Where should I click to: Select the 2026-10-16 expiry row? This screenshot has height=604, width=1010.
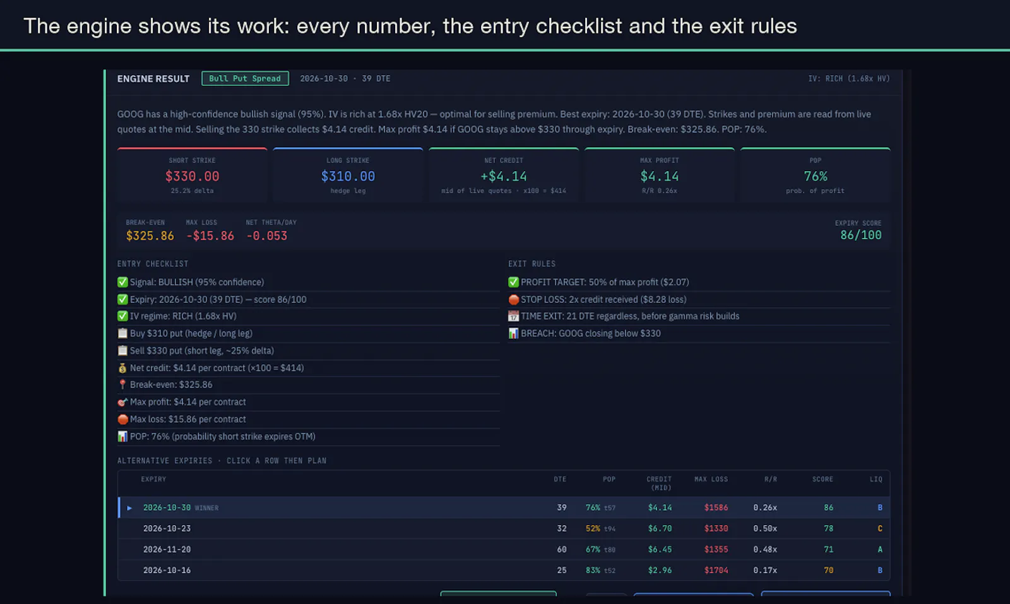504,570
